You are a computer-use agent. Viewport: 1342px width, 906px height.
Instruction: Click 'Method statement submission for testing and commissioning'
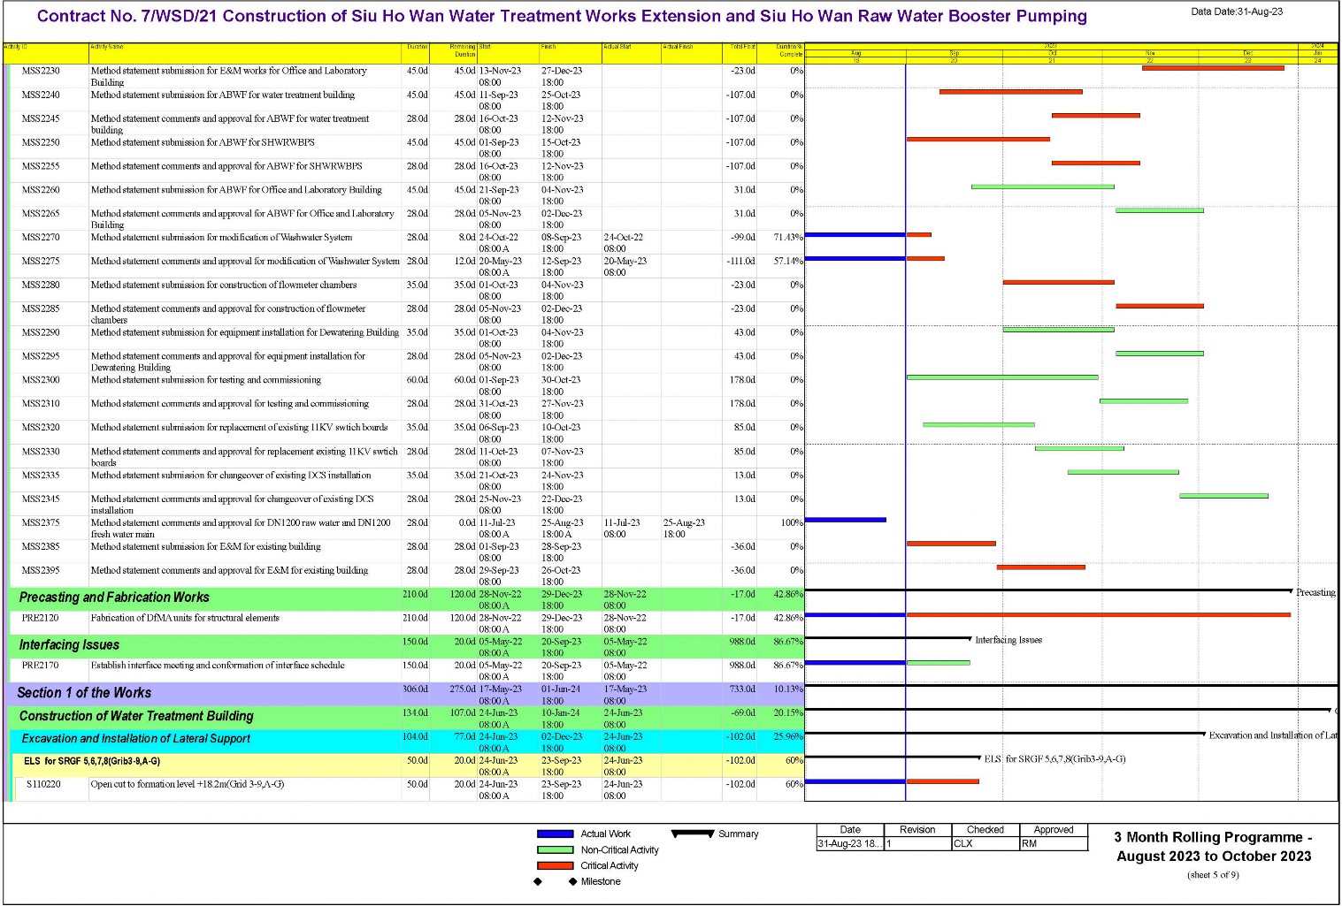(x=206, y=380)
